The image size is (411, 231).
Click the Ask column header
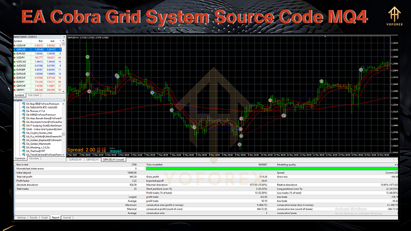(49, 41)
